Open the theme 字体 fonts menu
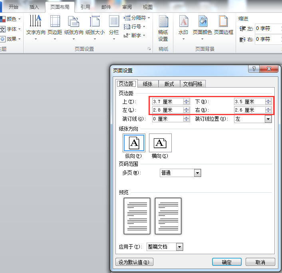282x273 pixels. pos(10,29)
